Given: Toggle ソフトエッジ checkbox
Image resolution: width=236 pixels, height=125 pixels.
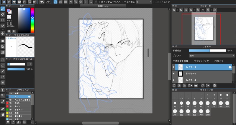Looking at the screenshot, I should 156,2.
